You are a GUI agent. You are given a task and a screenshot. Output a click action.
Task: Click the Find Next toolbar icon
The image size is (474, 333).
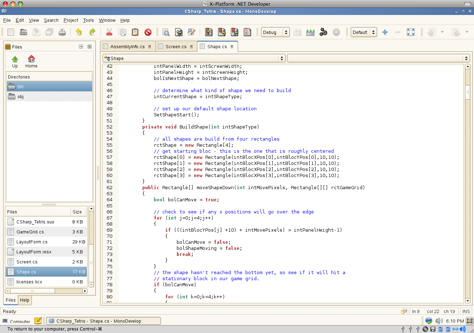(179, 32)
